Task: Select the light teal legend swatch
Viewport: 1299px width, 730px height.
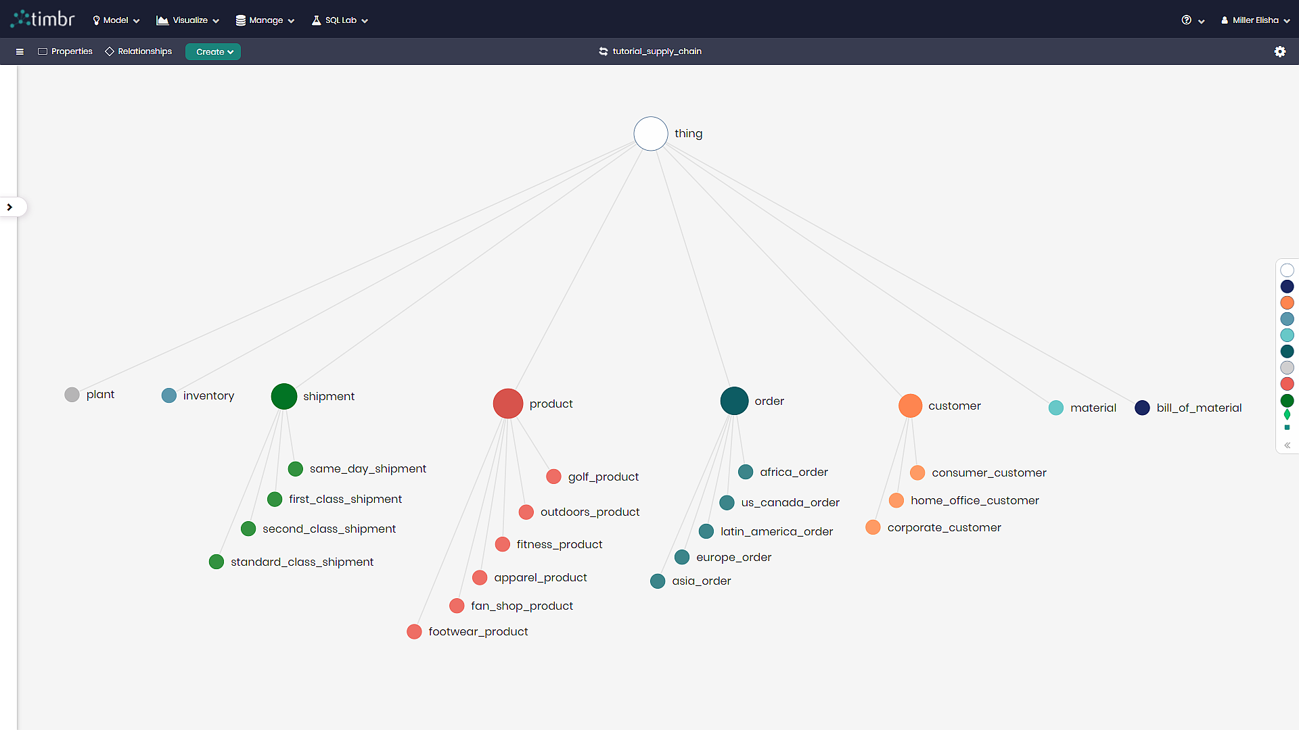Action: (1287, 335)
